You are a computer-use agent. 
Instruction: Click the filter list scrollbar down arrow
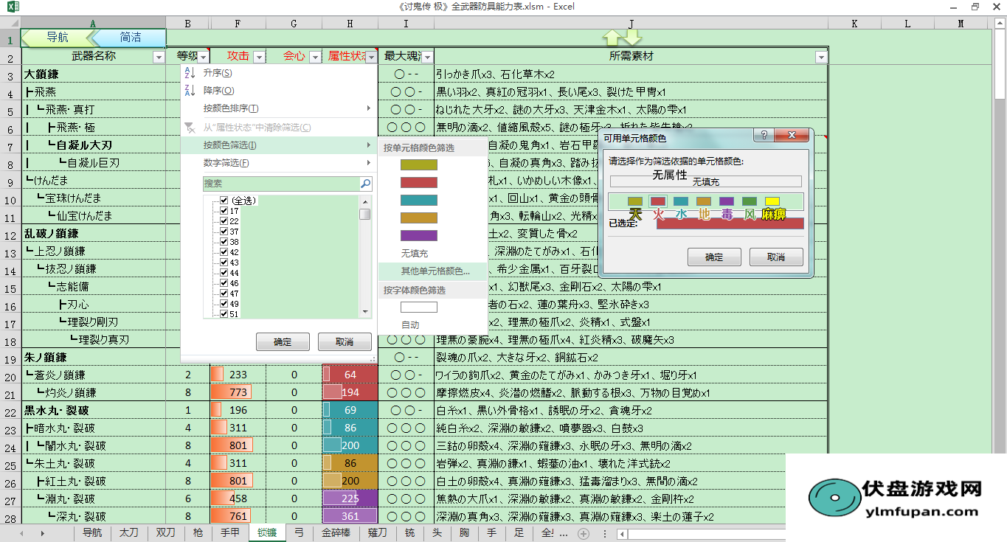[x=365, y=312]
